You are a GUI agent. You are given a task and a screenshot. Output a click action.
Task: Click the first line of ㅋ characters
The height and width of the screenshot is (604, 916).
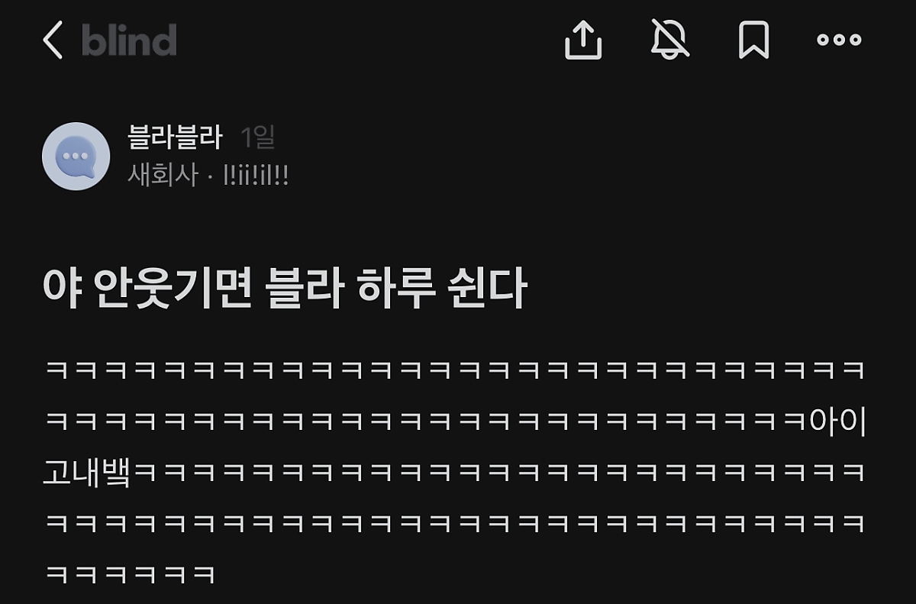455,370
